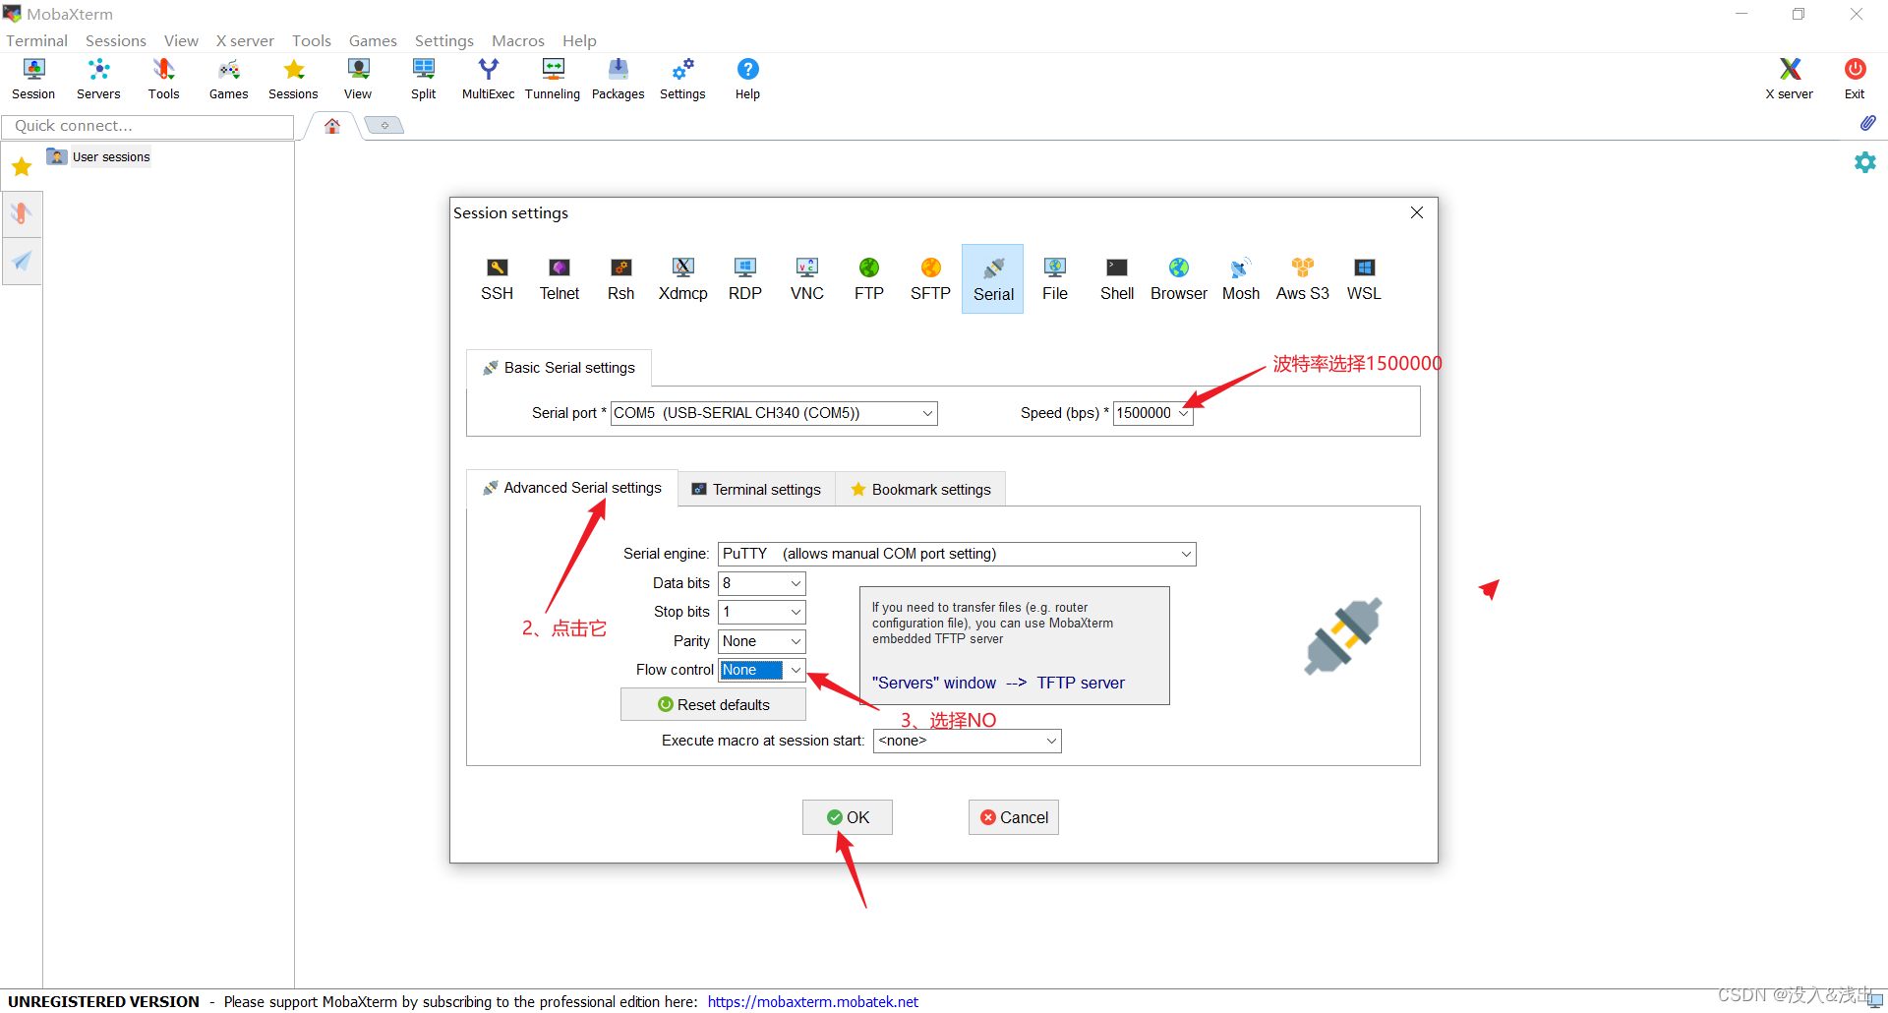Open the Session toolbar icon

pos(33,79)
